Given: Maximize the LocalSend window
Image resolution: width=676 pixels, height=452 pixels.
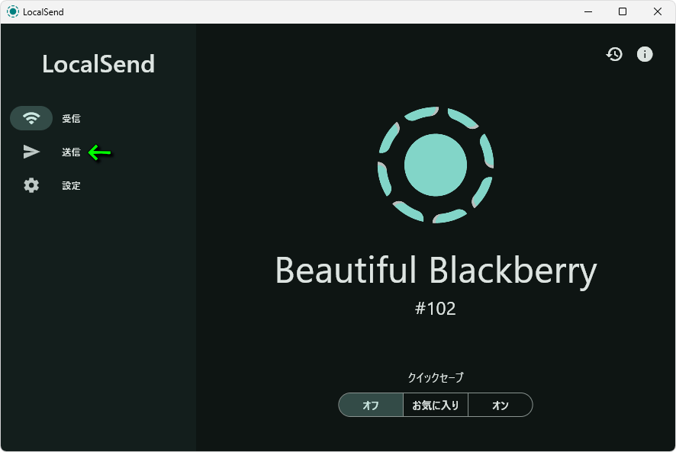Looking at the screenshot, I should point(623,11).
